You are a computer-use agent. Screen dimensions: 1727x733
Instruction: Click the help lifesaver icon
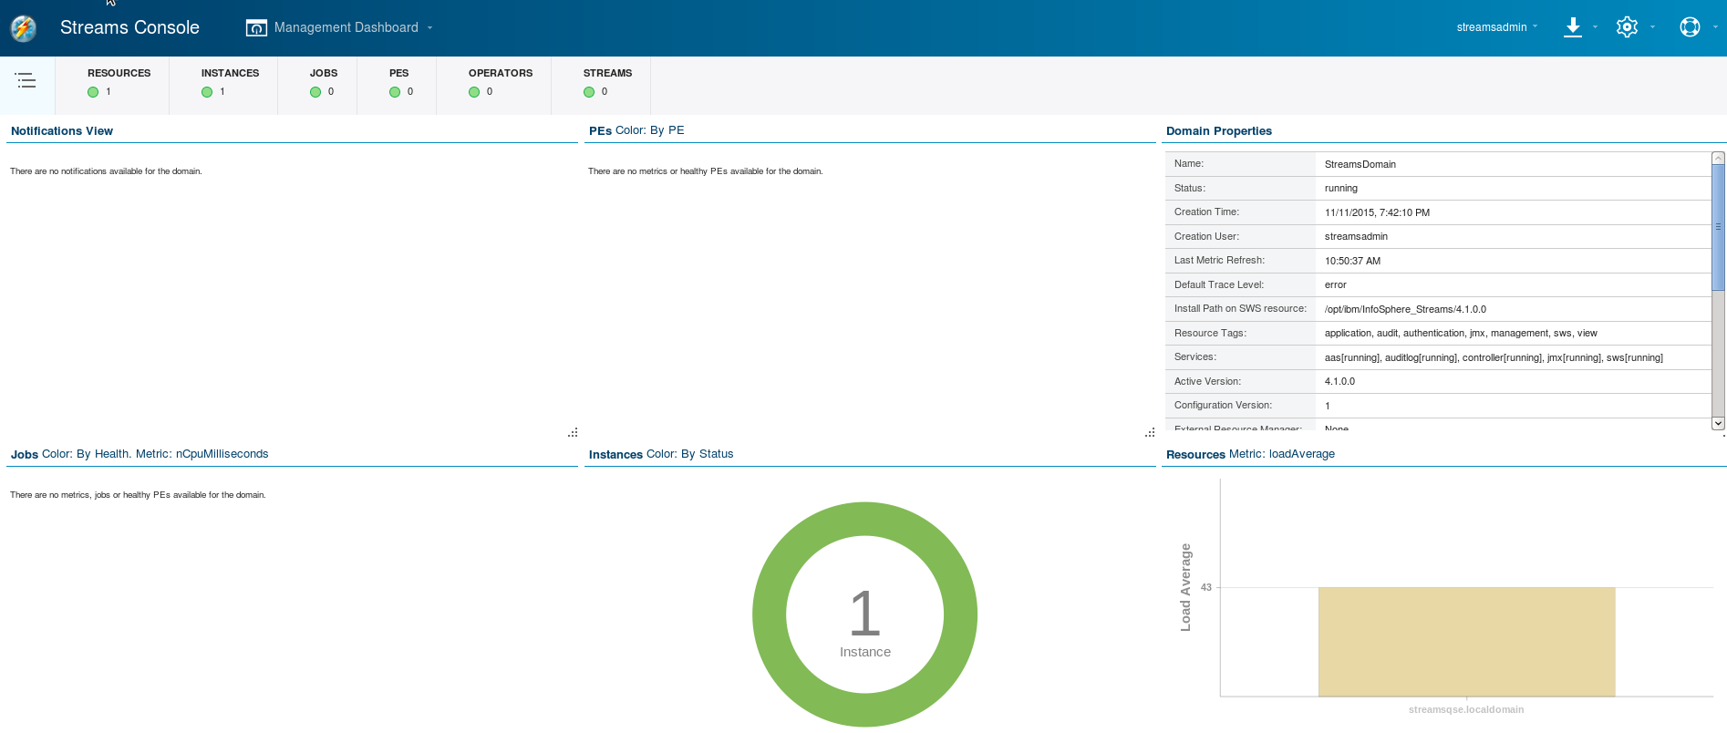[1690, 27]
